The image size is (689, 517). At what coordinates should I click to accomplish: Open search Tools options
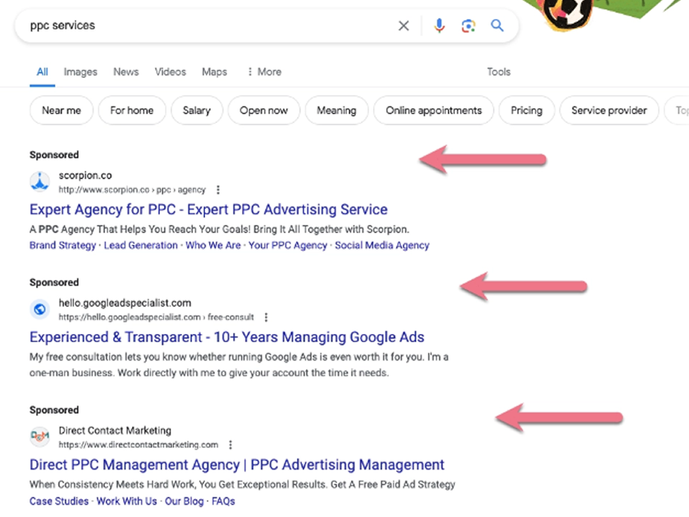pyautogui.click(x=499, y=72)
